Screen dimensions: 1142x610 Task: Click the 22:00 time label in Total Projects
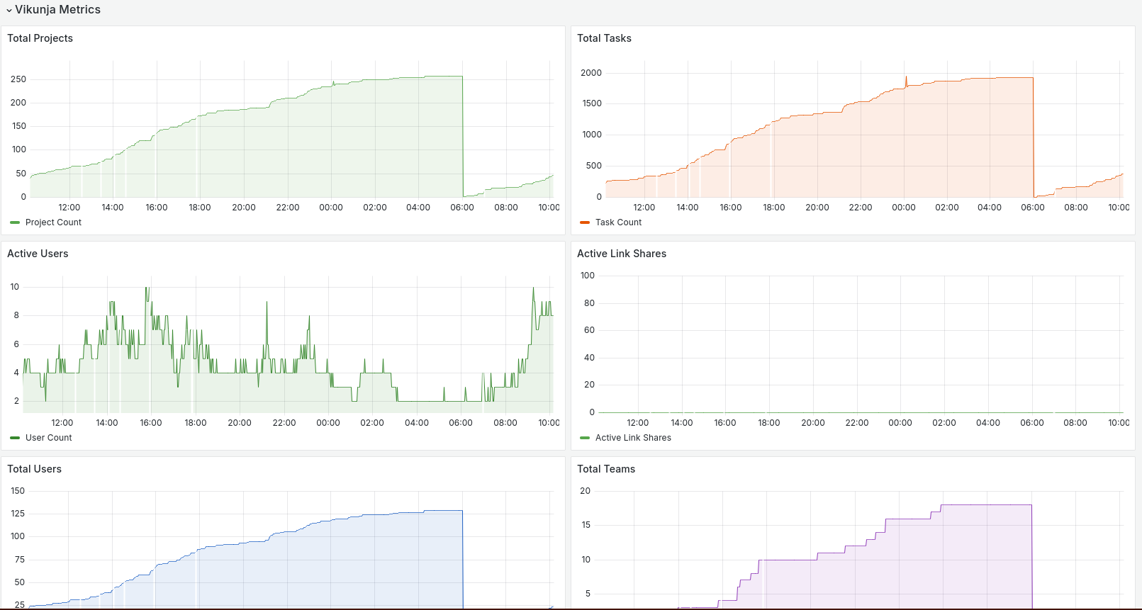click(288, 208)
